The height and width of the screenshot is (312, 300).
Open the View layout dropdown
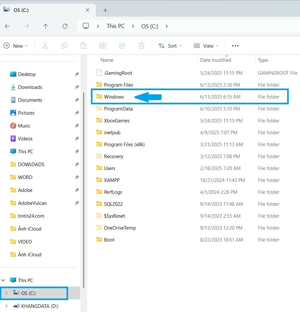[x=206, y=46]
